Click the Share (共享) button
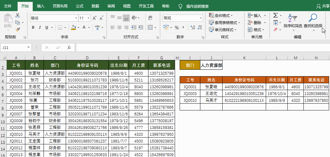 click(323, 6)
